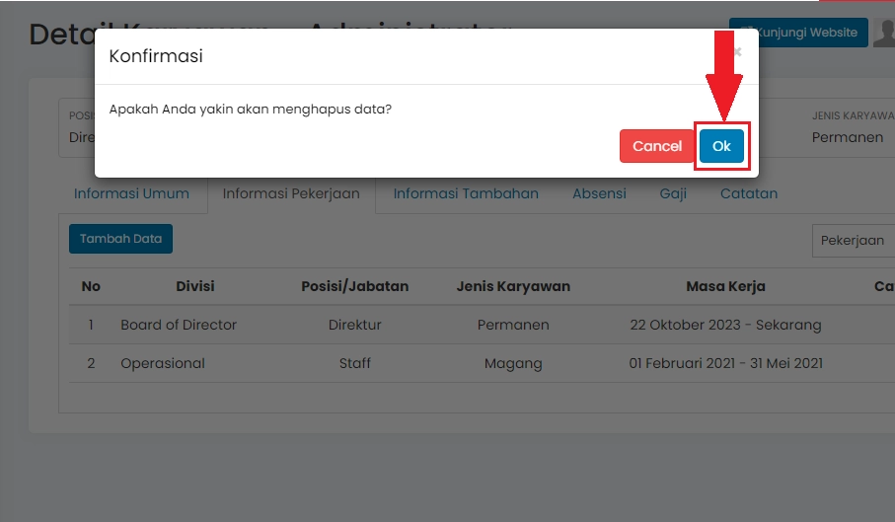Go to the Absensi tab
The width and height of the screenshot is (895, 522).
click(x=599, y=194)
